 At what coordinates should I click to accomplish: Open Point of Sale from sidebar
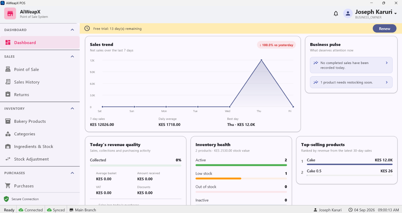click(x=40, y=69)
